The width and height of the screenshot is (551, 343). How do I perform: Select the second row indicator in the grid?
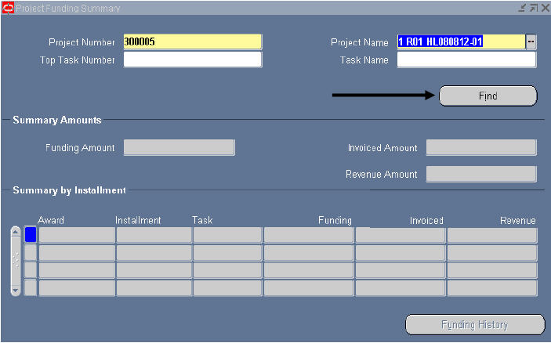[31, 252]
